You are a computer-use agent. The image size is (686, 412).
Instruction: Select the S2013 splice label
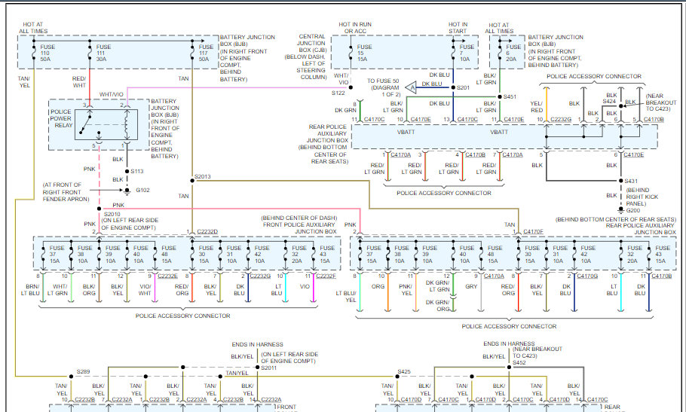click(203, 176)
